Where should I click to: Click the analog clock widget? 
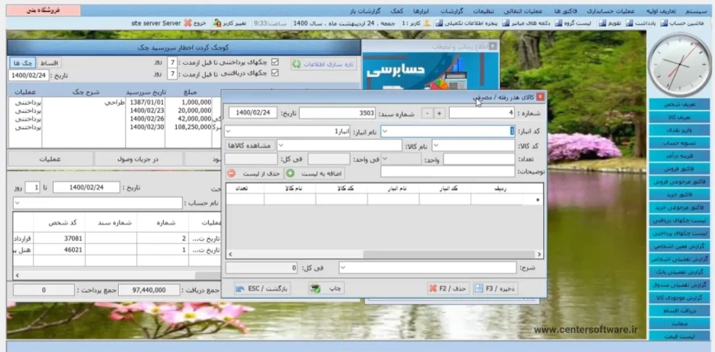click(679, 64)
